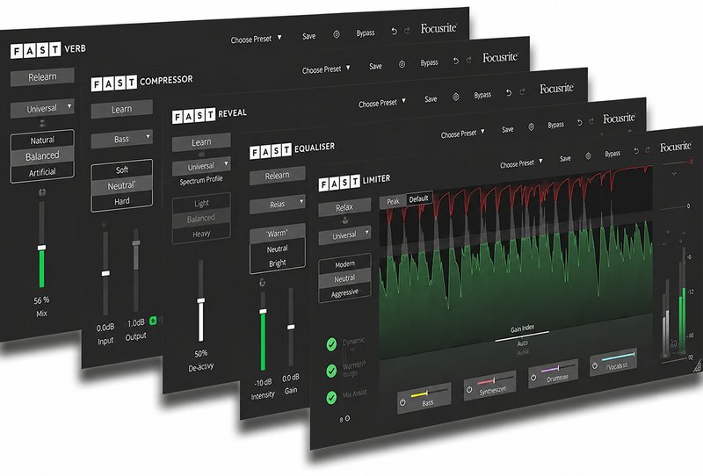Undo in the FAST Compressor window
The width and height of the screenshot is (703, 476).
click(x=455, y=61)
